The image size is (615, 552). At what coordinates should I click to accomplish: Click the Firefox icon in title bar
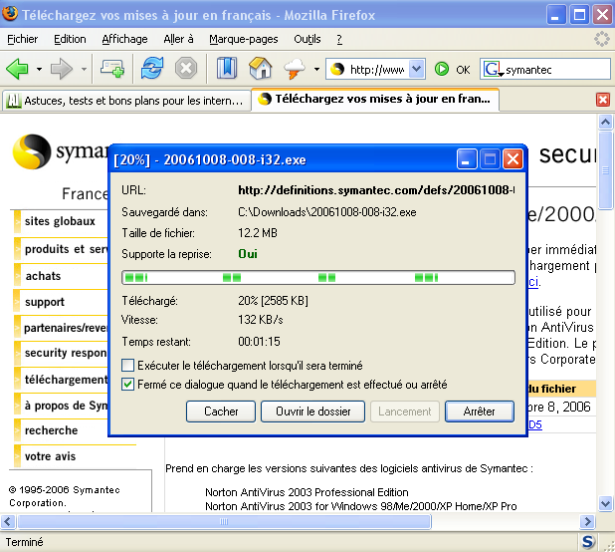(x=10, y=13)
